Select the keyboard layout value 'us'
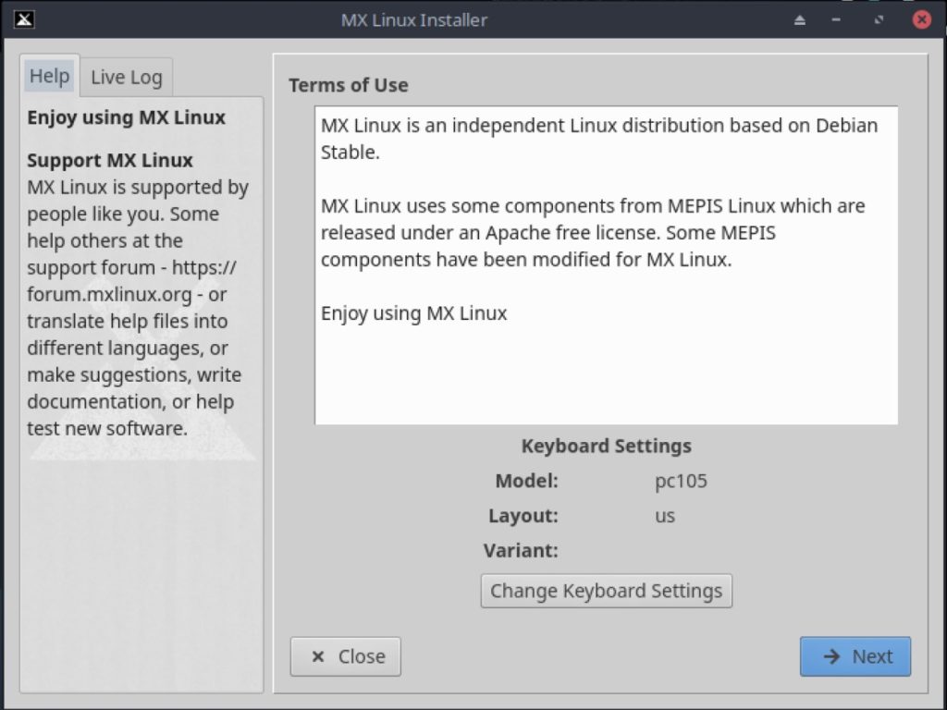This screenshot has height=710, width=947. pyautogui.click(x=665, y=516)
